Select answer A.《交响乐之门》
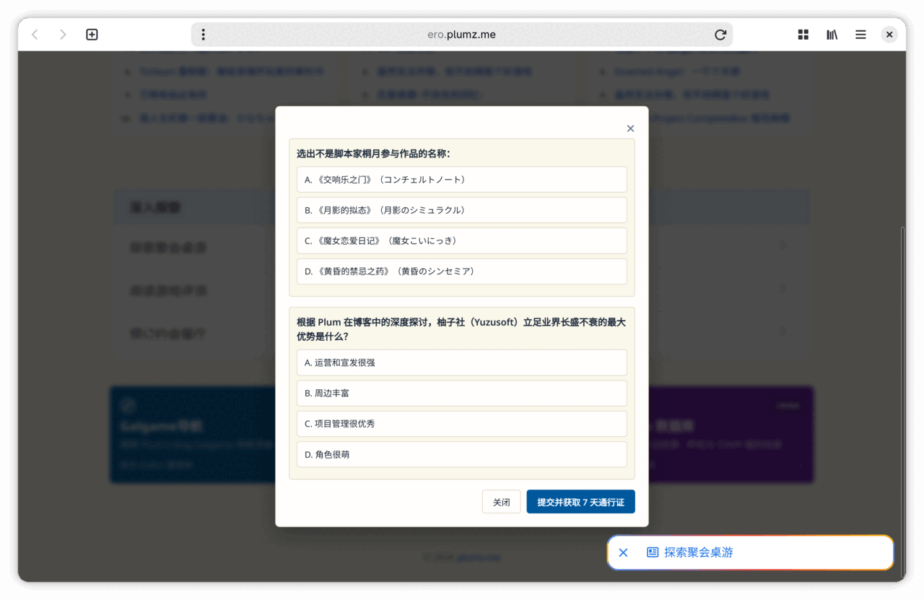Viewport: 924px width, 600px height. [x=462, y=180]
